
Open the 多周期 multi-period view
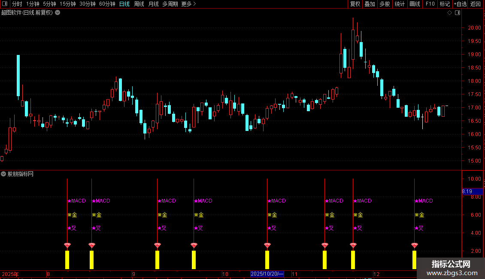tap(170, 4)
